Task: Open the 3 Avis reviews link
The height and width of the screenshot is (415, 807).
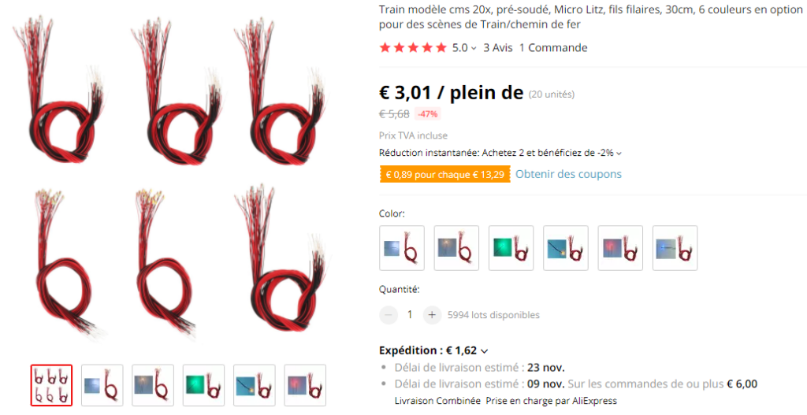Action: pos(498,48)
